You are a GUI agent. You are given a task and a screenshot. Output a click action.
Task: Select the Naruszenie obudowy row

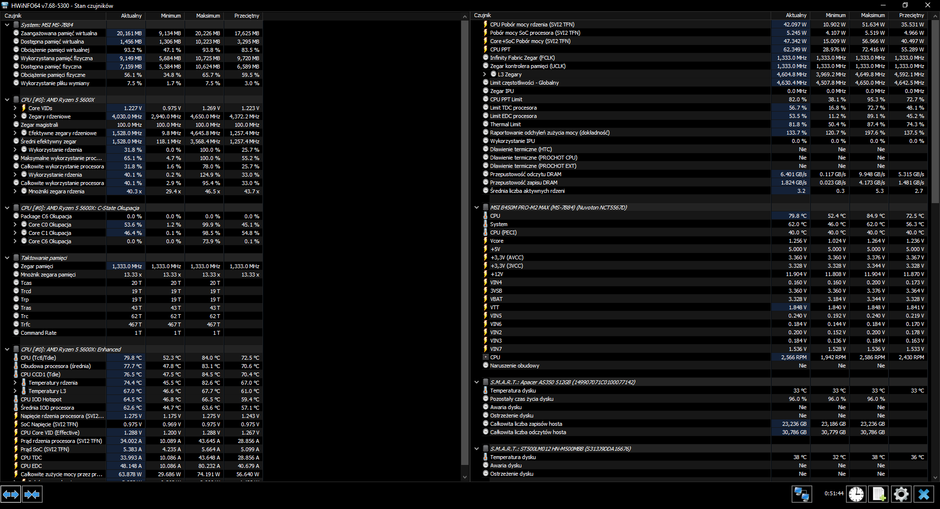tap(700, 366)
